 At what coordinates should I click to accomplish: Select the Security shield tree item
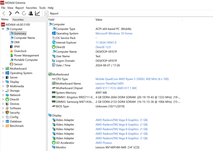click(x=13, y=113)
